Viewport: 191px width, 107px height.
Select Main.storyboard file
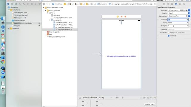pyautogui.click(x=20, y=18)
